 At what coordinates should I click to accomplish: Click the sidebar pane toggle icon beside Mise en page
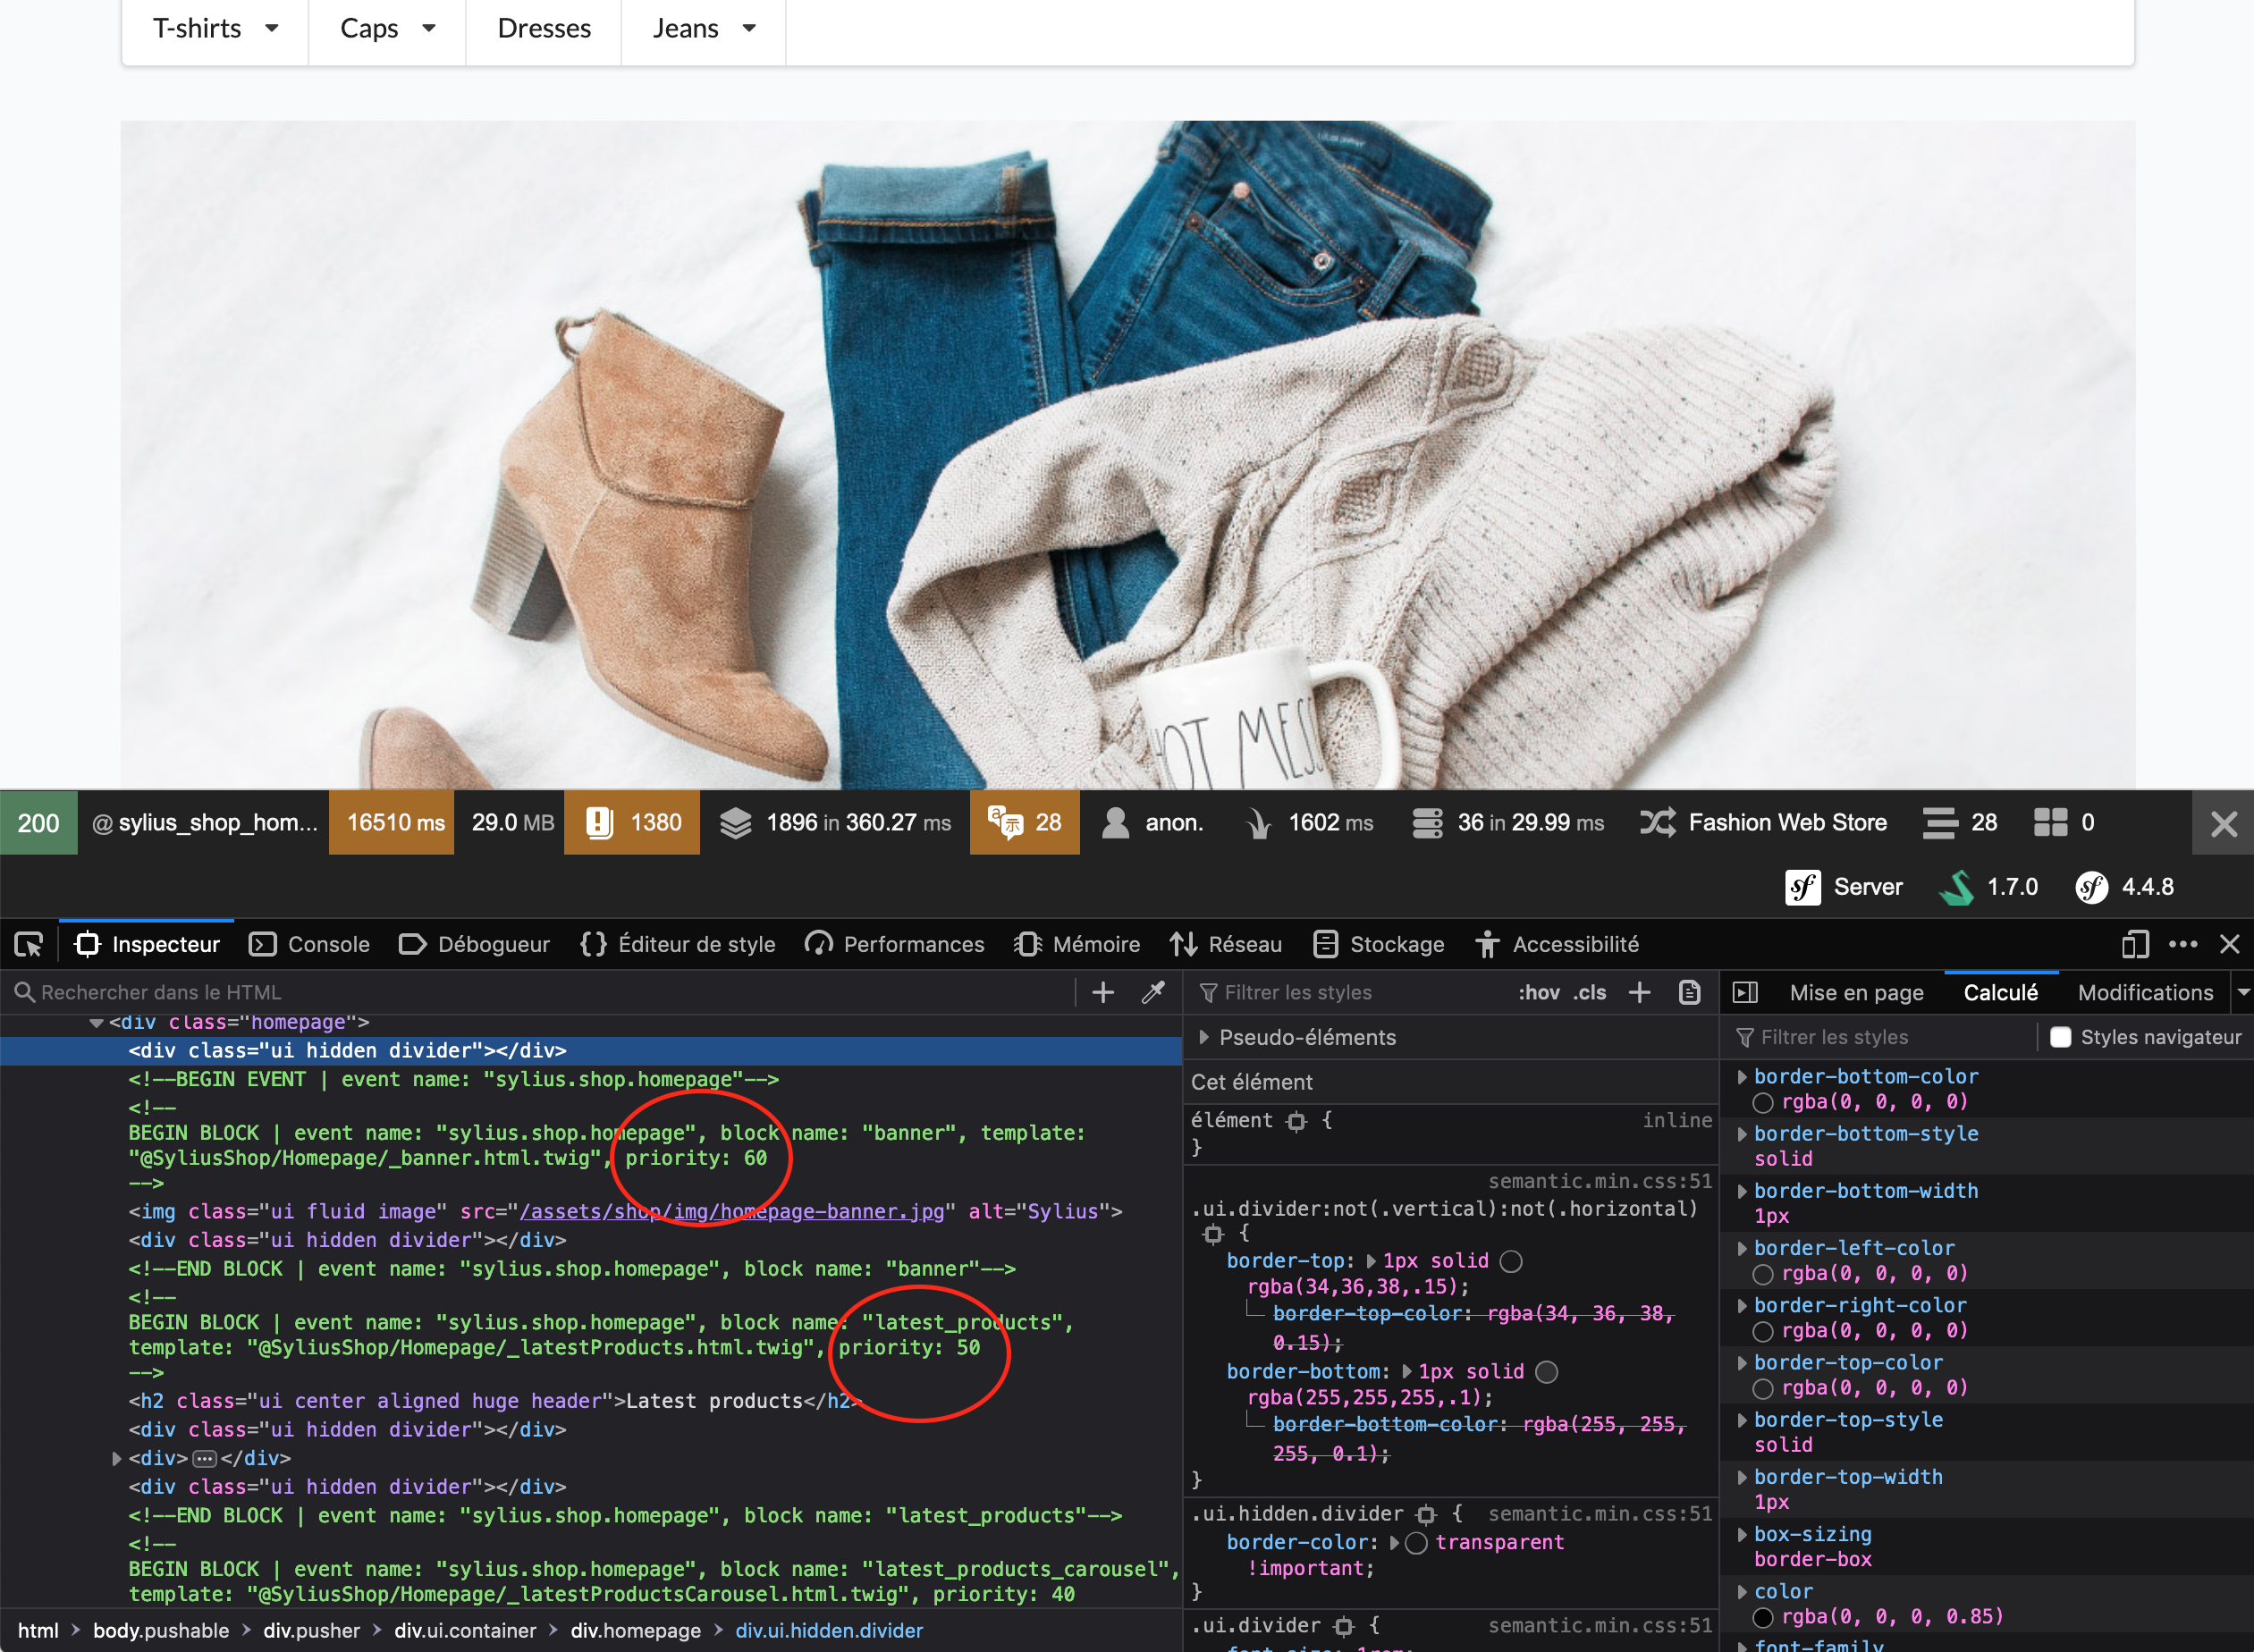tap(1745, 992)
